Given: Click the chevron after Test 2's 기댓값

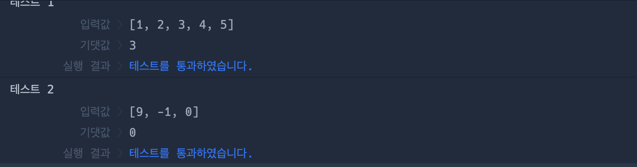Looking at the screenshot, I should point(120,133).
